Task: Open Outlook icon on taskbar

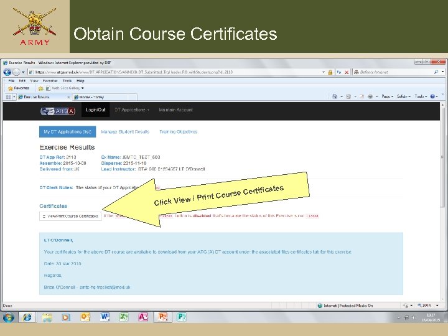Action: (85, 317)
